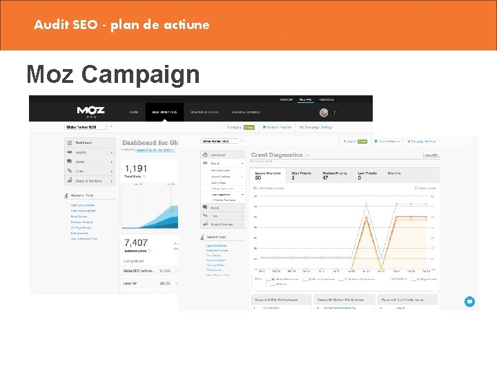Open the week date range dropdown on Dashboard
Image resolution: width=497 pixels, height=373 pixels.
pos(155,150)
